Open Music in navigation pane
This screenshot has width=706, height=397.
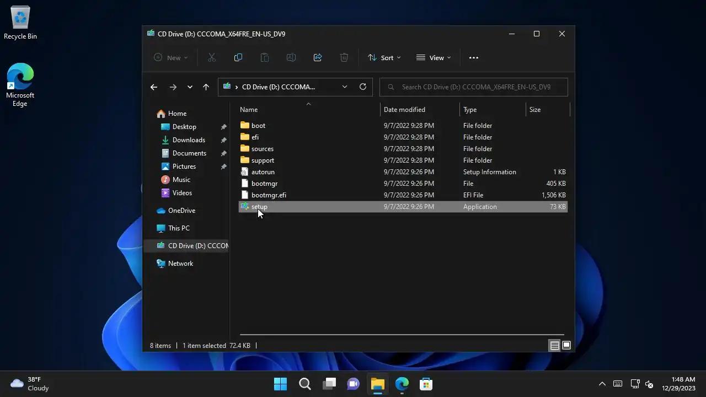point(181,180)
